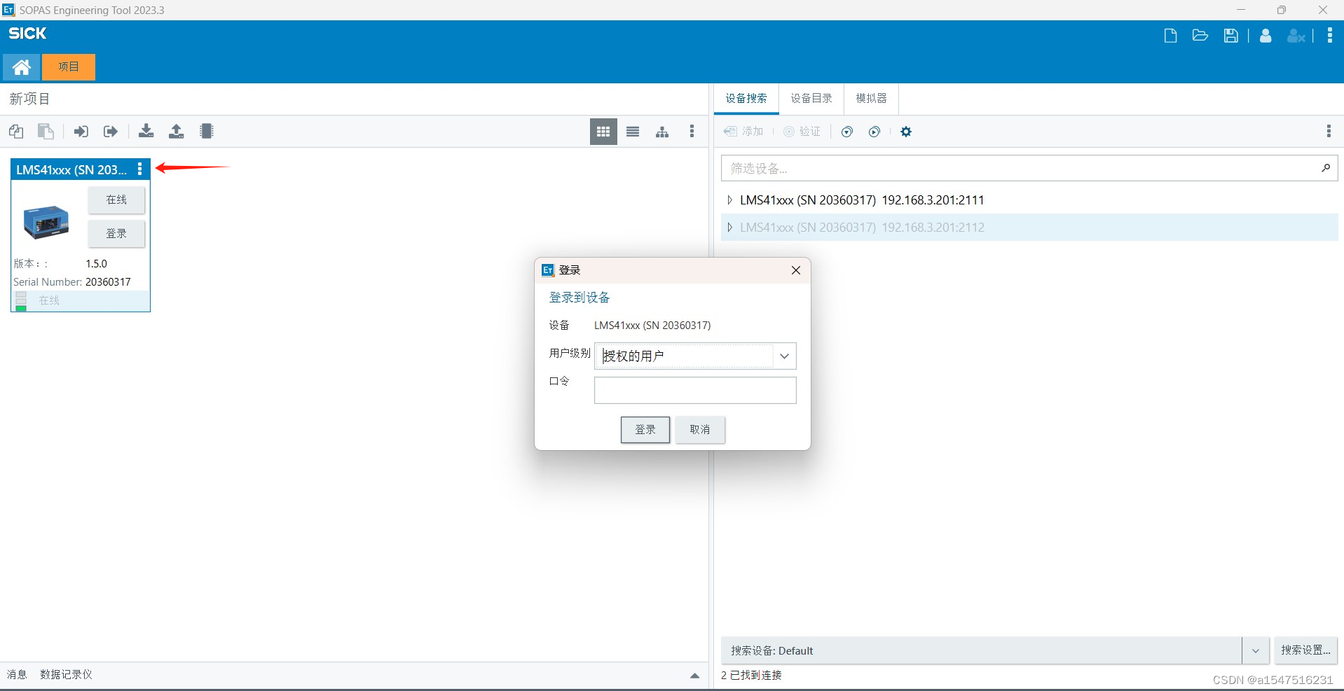Switch to the 设备搜索 tab

(746, 99)
